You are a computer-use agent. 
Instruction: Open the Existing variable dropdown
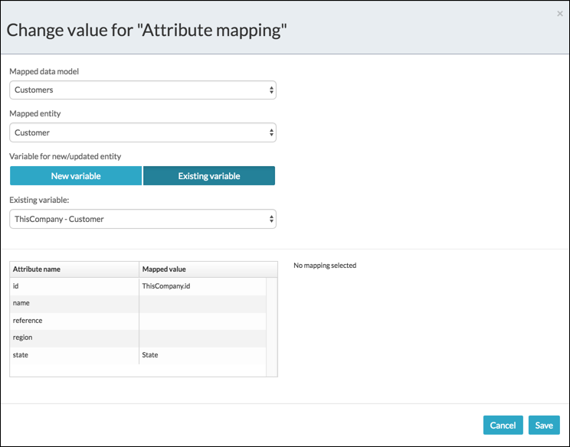coord(142,219)
